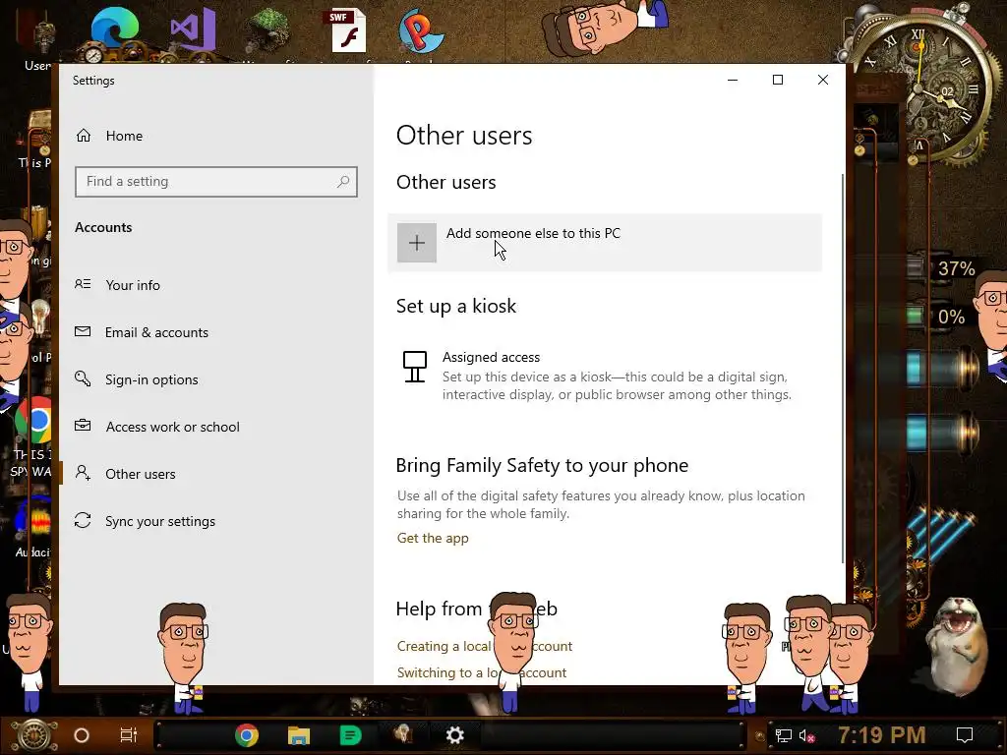The width and height of the screenshot is (1007, 755).
Task: Click the sync arrows icon
Action: tap(83, 520)
